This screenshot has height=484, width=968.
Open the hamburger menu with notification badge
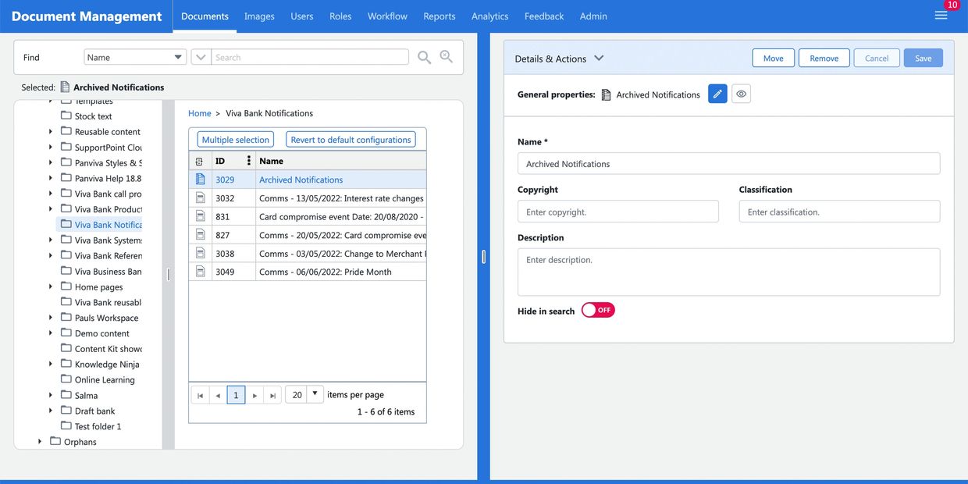[941, 16]
